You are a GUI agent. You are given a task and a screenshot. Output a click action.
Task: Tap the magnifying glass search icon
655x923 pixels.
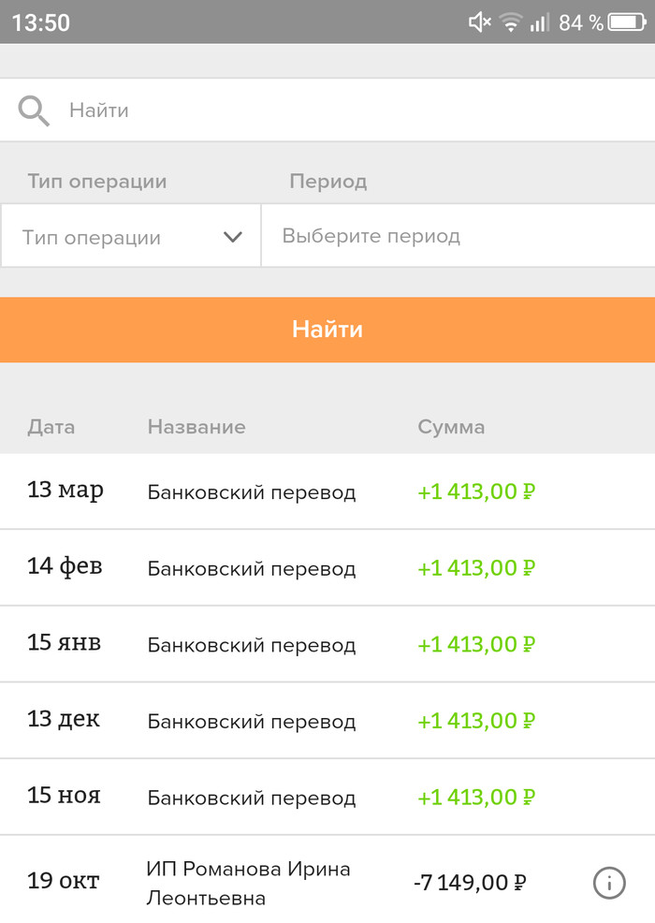point(34,110)
